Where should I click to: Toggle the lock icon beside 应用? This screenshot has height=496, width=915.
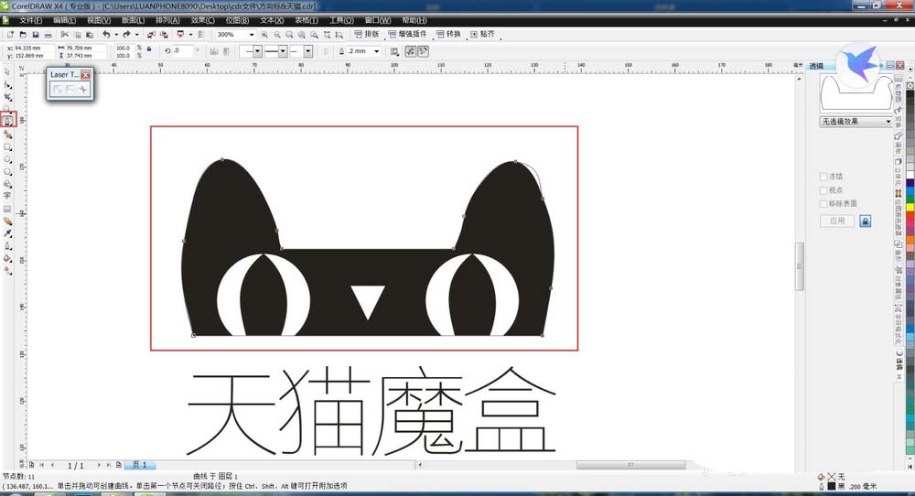pyautogui.click(x=866, y=221)
